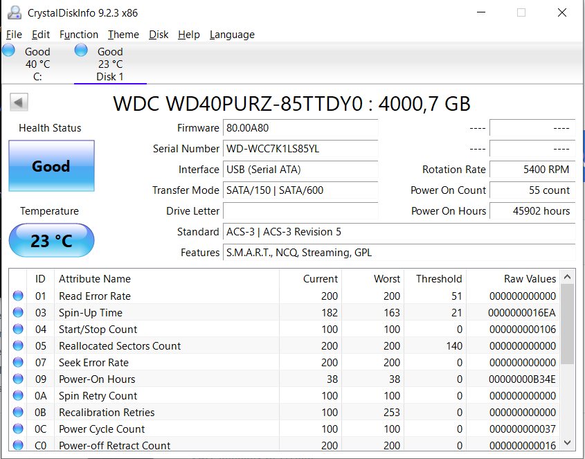585x459 pixels.
Task: Switch to the Disk 1 drive tab
Action: pos(109,64)
